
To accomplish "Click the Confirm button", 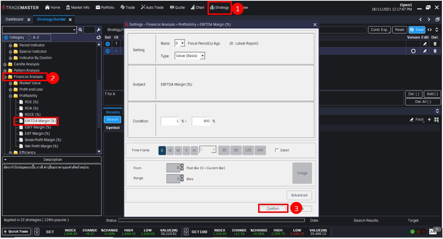I will click(x=273, y=209).
